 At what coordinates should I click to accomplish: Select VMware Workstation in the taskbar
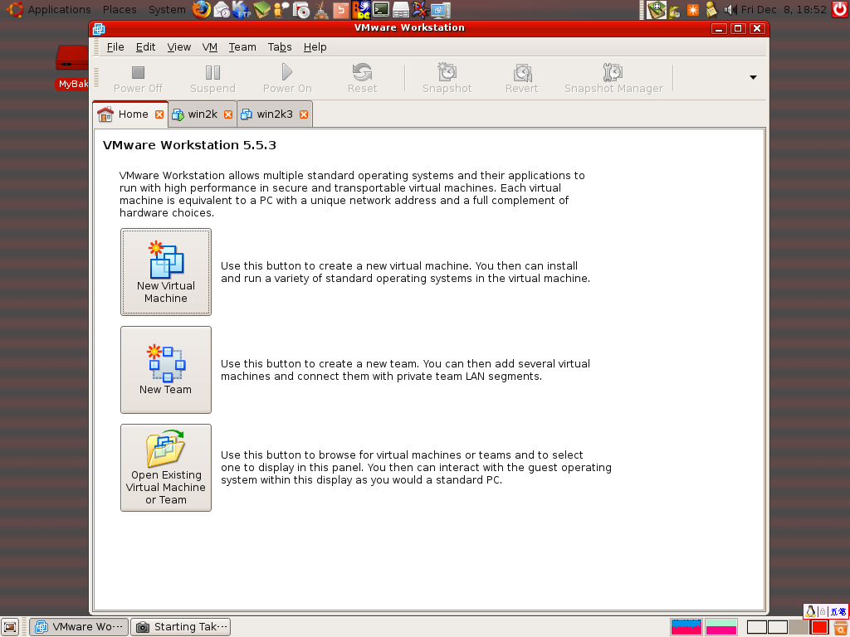click(x=79, y=627)
